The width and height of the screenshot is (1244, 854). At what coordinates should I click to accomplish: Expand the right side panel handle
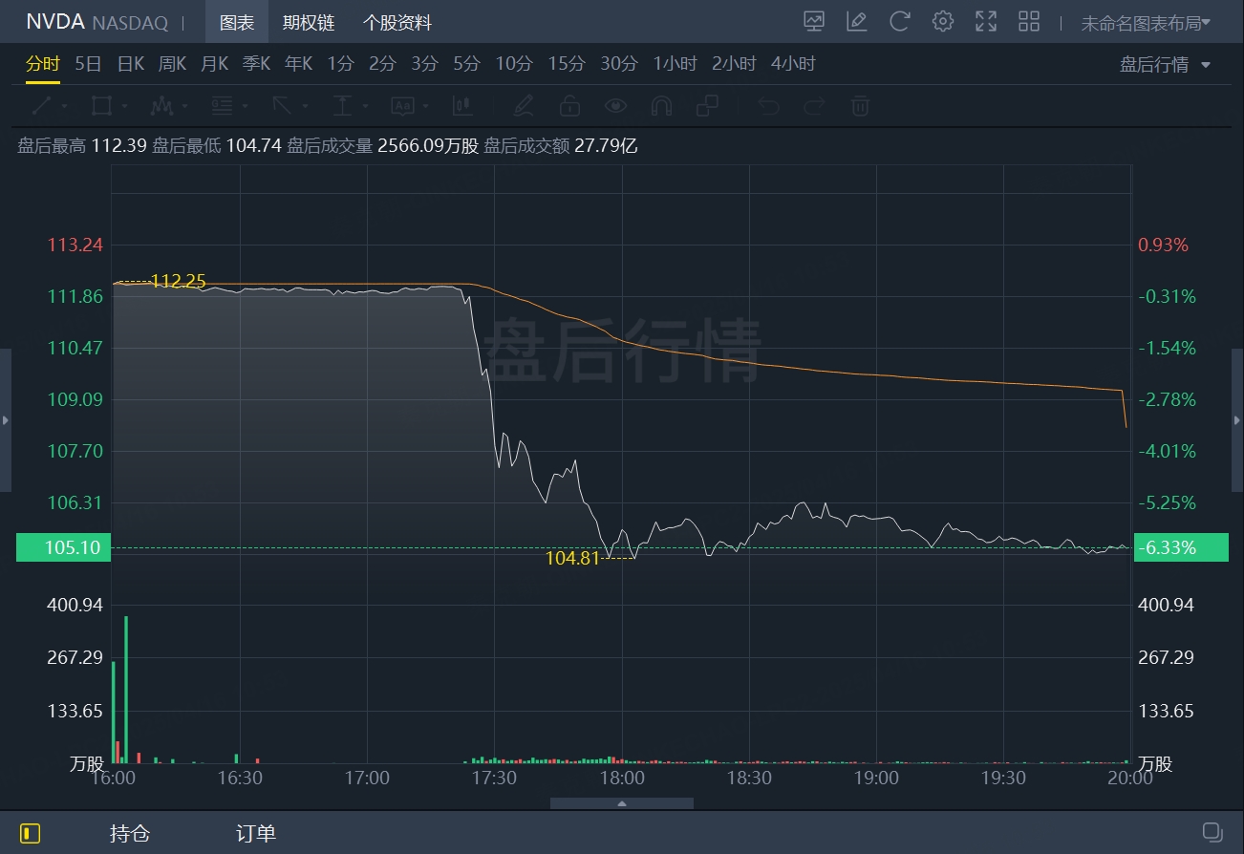pyautogui.click(x=1237, y=420)
